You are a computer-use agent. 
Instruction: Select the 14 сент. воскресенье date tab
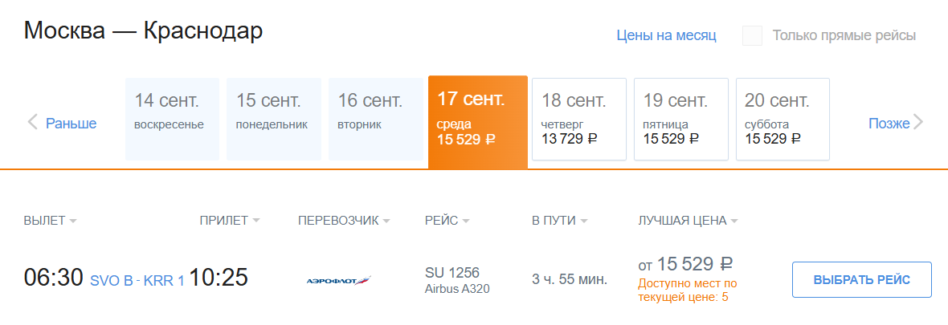click(x=172, y=119)
